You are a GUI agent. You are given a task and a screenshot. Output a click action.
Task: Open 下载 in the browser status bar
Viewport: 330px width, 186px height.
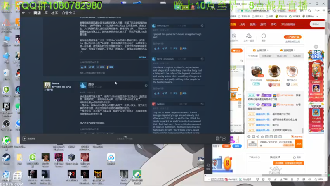284,179
